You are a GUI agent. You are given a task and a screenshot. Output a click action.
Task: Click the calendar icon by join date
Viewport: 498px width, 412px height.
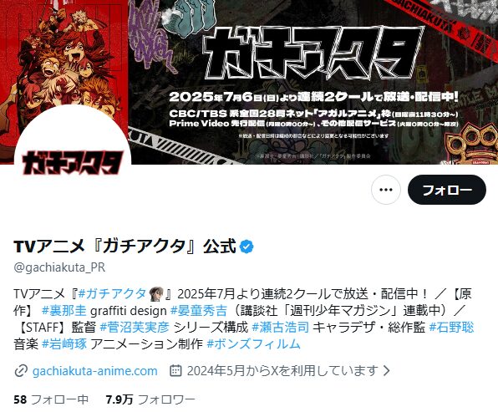click(175, 370)
